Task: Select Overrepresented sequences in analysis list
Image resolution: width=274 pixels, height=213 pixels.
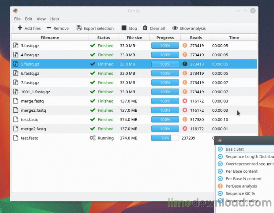Action: click(x=250, y=164)
